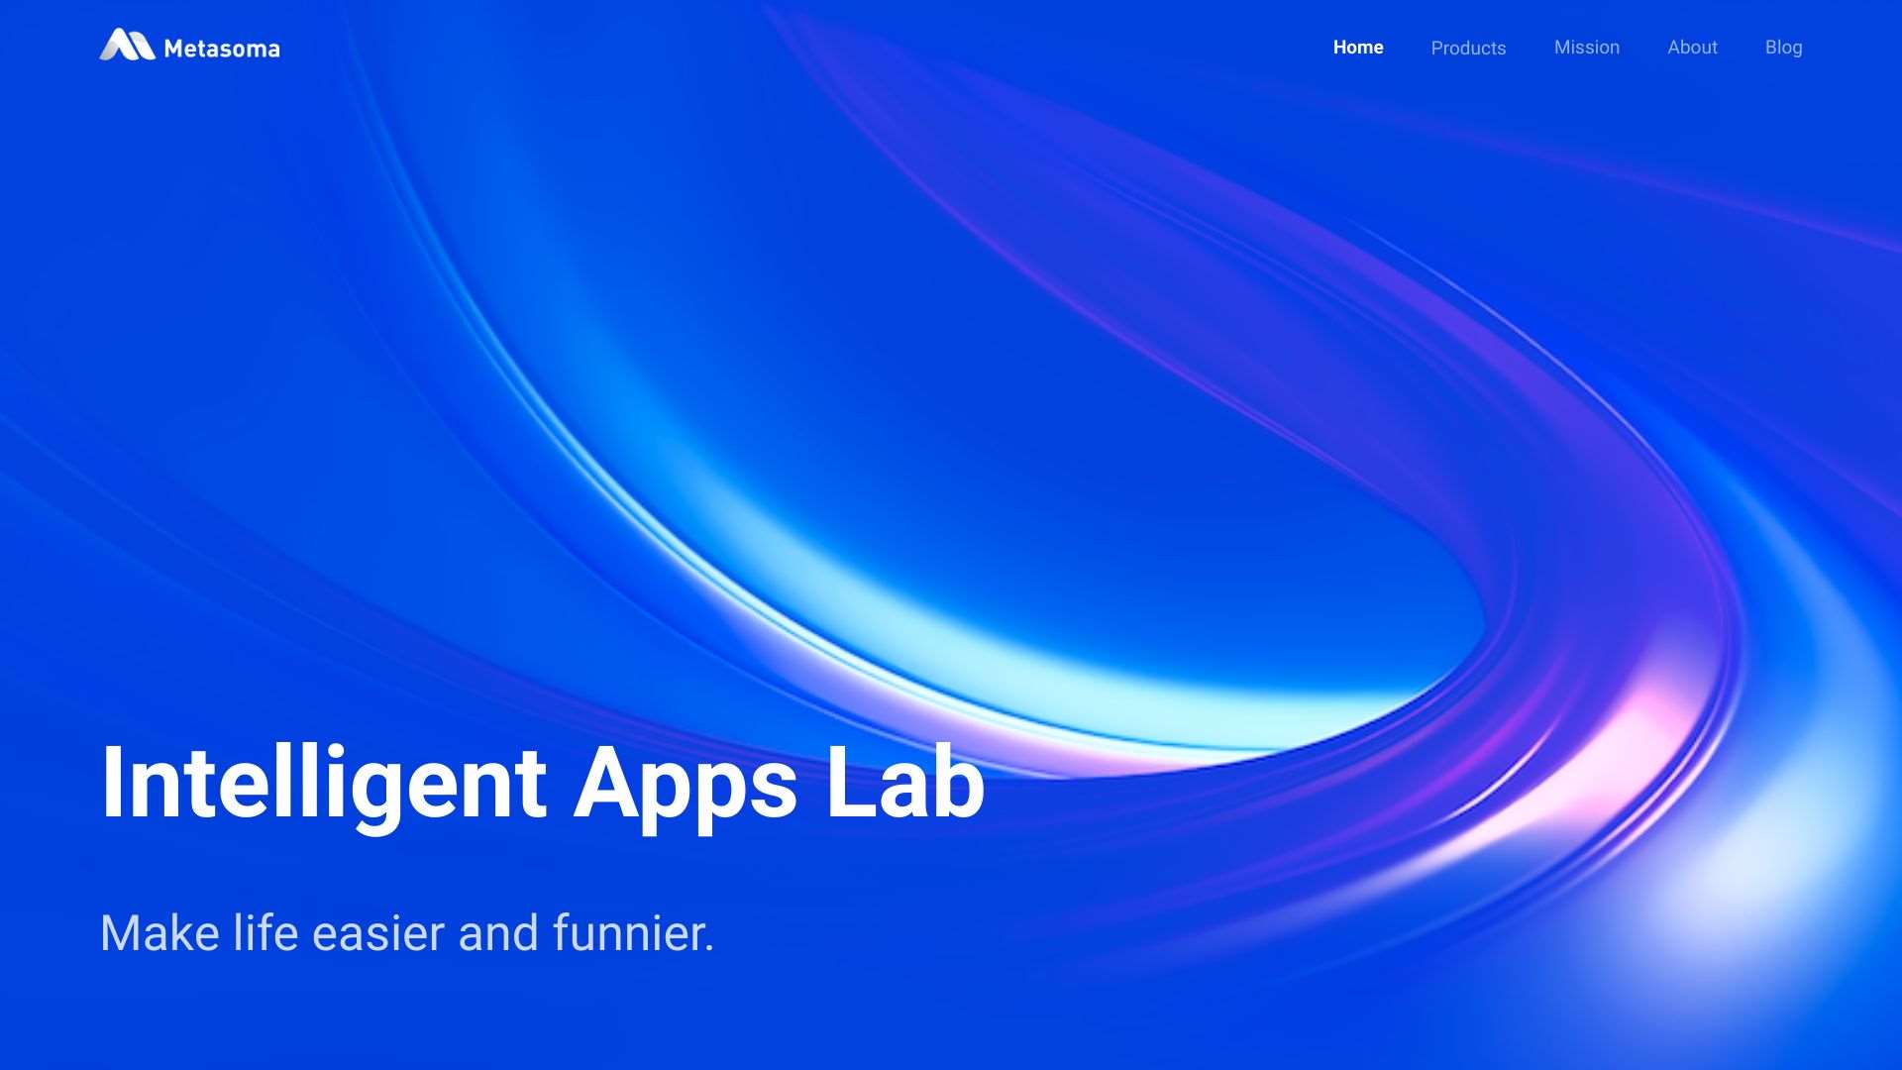
Task: Click the word funnier in tagline
Action: coord(626,933)
